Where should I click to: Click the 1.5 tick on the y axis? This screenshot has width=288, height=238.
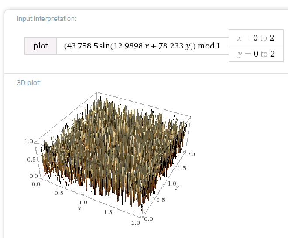181,168
